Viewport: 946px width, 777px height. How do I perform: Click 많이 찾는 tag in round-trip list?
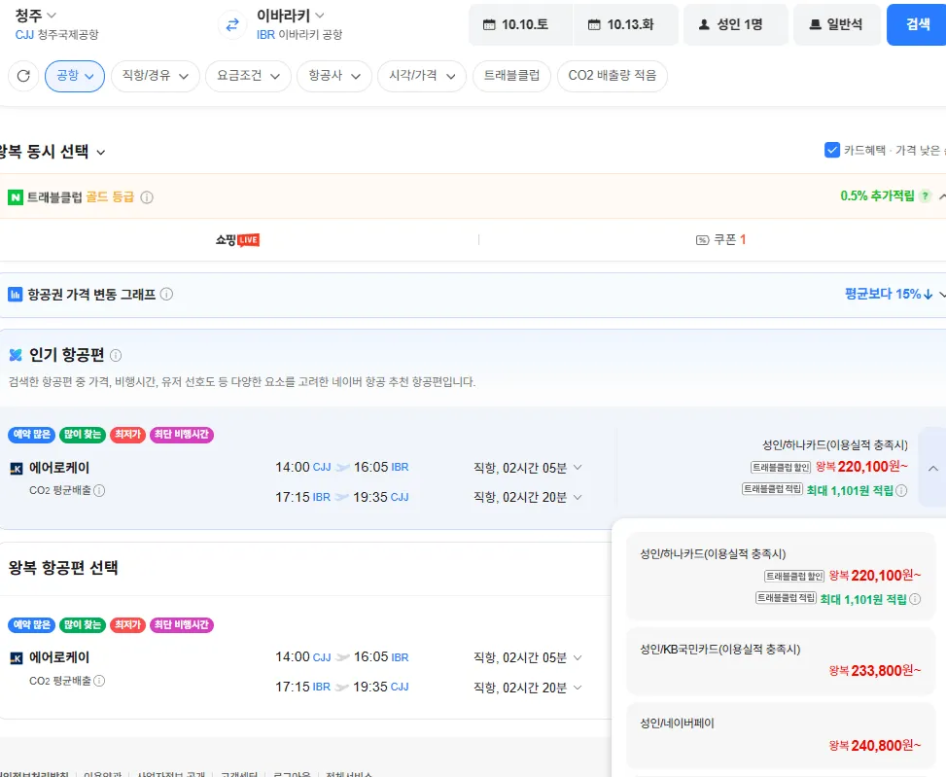point(82,625)
